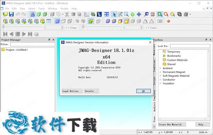Viewport: 213px width, 135px height.
Task: Open the Help menu
Action: coord(74,9)
